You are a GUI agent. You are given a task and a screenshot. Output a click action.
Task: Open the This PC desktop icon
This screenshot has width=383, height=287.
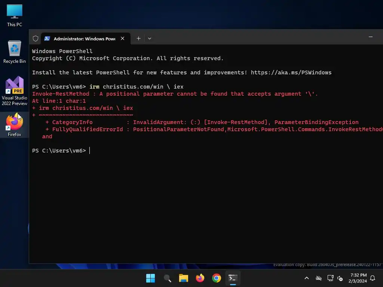pos(15,15)
